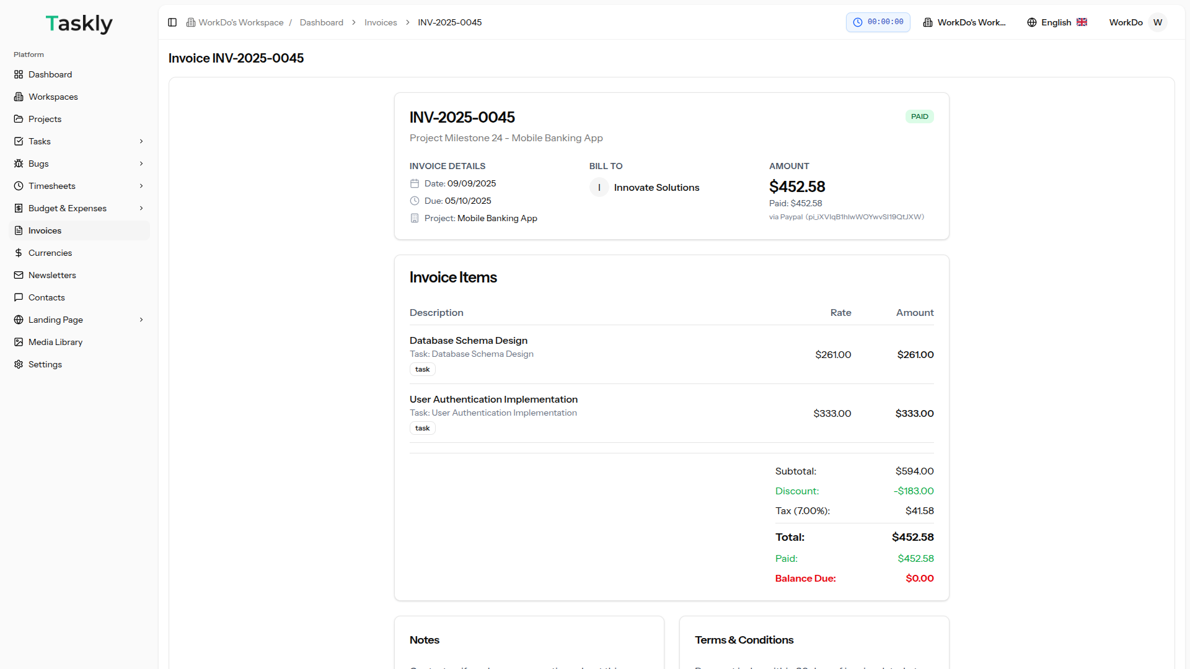Go to Invoices breadcrumb link

[x=381, y=22]
